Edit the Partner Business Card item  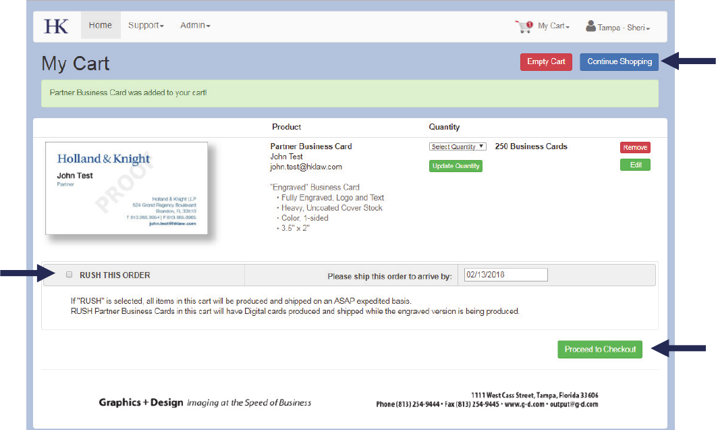click(x=635, y=165)
